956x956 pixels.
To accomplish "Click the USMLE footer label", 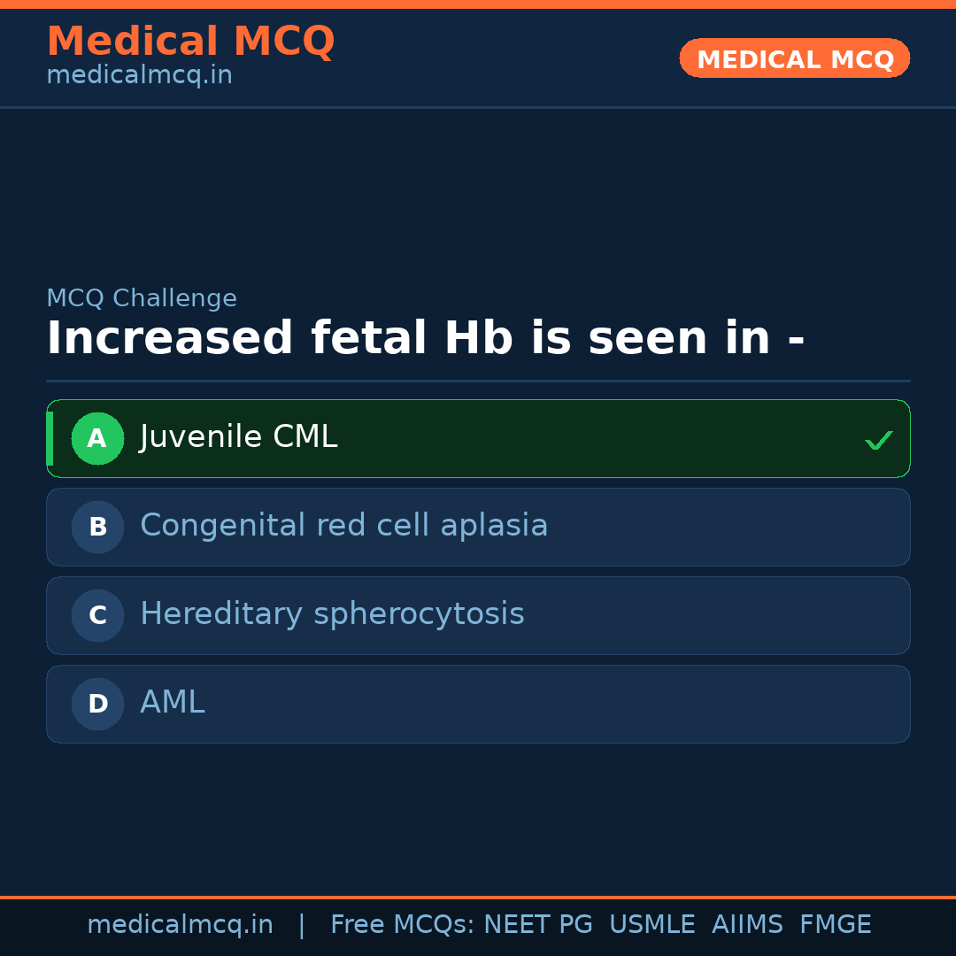I will [651, 925].
